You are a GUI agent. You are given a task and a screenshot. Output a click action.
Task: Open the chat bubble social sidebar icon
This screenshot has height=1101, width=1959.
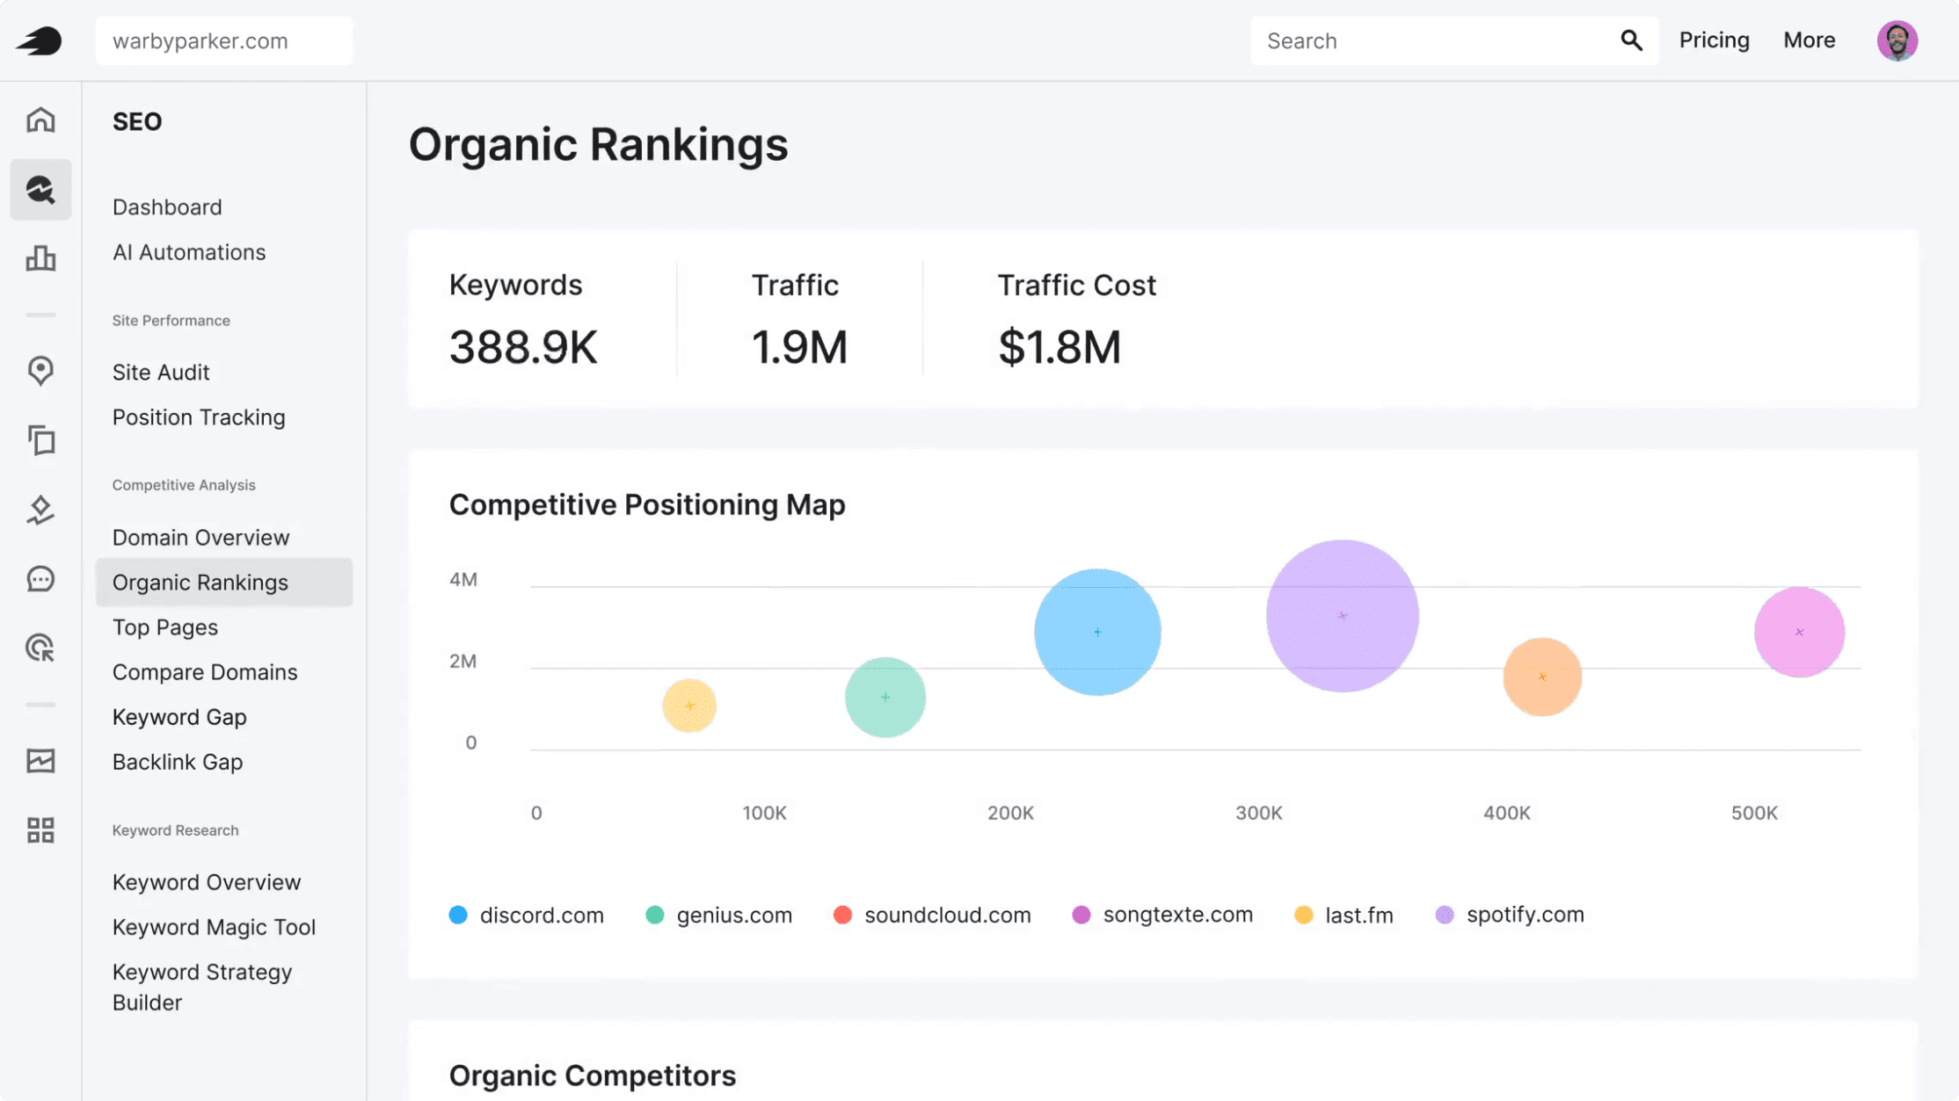[x=40, y=579]
